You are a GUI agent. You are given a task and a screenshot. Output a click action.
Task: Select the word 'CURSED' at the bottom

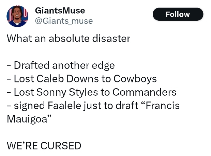[x=61, y=146]
